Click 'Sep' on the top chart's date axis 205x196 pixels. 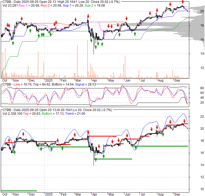(177, 81)
